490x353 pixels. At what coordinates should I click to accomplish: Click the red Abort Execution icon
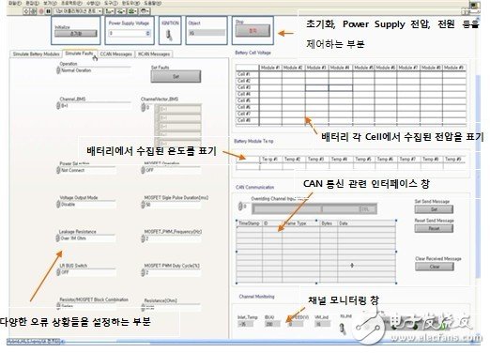tap(41, 11)
